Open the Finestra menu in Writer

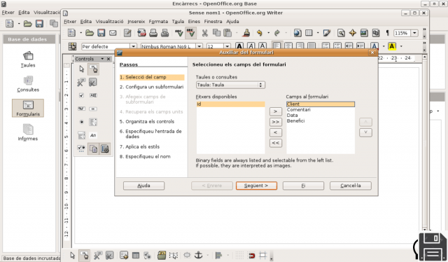coord(213,22)
